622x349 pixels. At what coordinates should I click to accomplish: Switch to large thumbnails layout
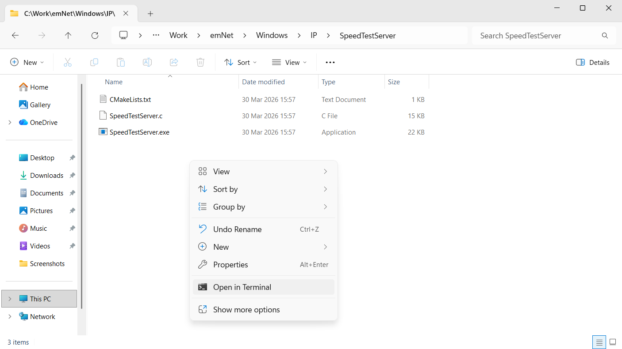click(x=613, y=342)
